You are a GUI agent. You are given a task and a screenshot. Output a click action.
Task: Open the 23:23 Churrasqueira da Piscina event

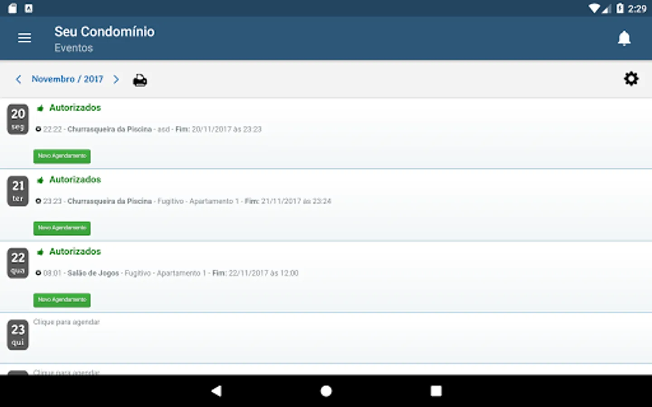pyautogui.click(x=183, y=201)
